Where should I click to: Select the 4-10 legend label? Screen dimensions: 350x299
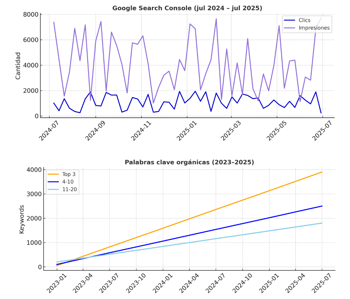click(68, 182)
